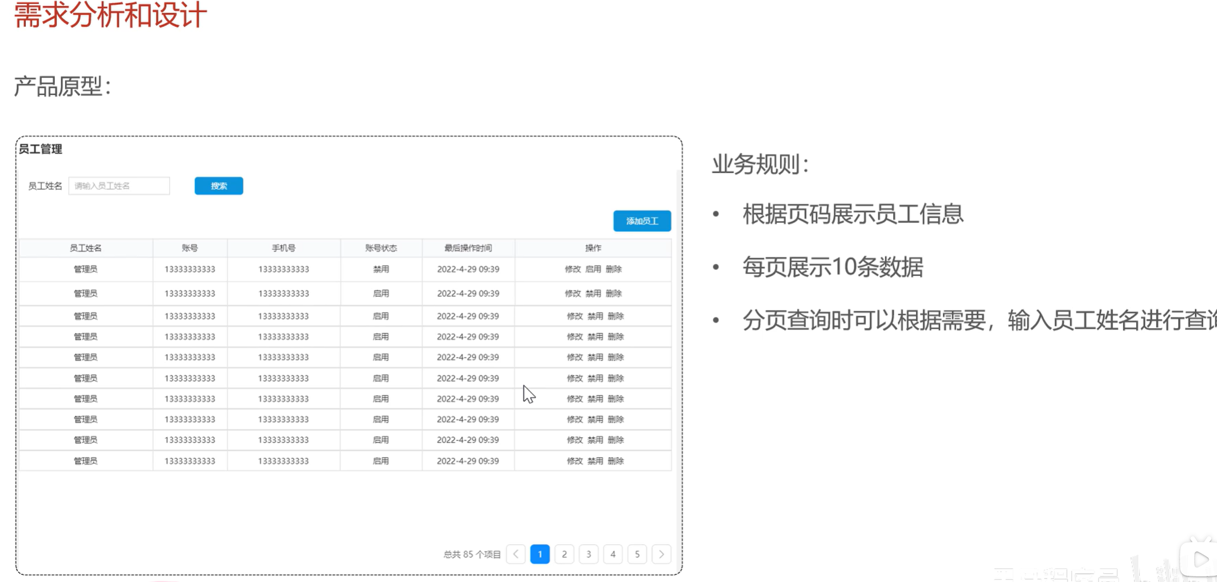This screenshot has width=1217, height=582.
Task: Click the 手机号 column header
Action: [x=284, y=248]
